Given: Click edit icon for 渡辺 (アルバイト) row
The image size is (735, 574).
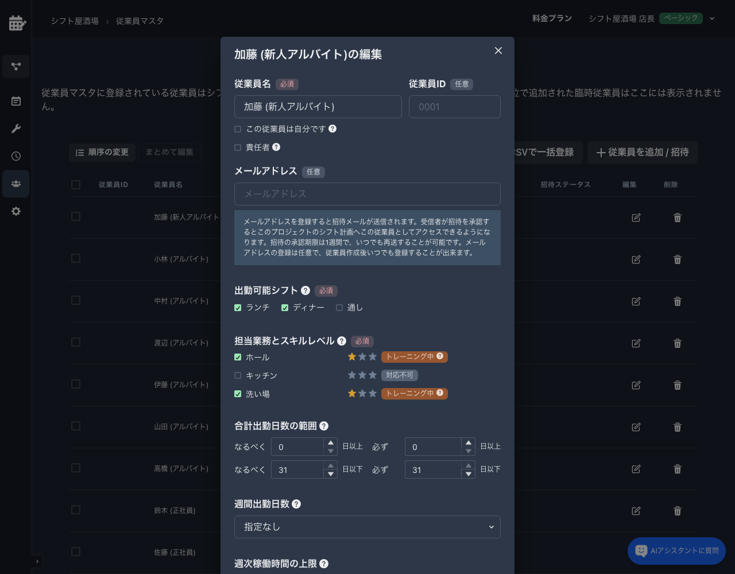Looking at the screenshot, I should coord(636,343).
